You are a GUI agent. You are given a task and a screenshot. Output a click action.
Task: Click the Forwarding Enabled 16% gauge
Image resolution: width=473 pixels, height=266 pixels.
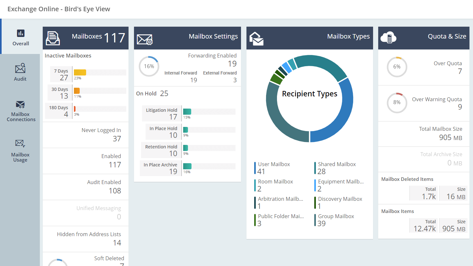[x=149, y=66]
